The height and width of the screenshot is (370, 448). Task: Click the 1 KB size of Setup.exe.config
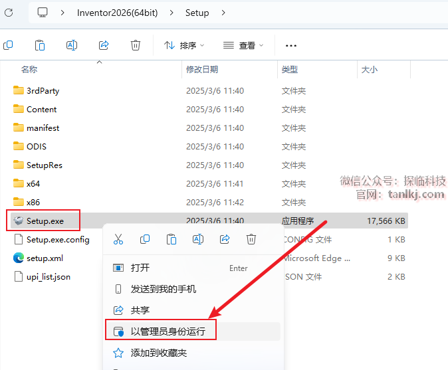pyautogui.click(x=396, y=240)
